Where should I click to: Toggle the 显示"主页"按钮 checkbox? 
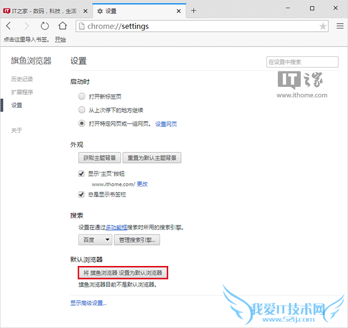coord(81,173)
